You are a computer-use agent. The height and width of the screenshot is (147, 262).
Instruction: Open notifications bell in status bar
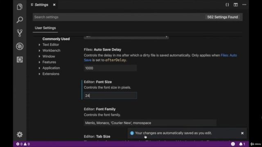[x=242, y=144]
